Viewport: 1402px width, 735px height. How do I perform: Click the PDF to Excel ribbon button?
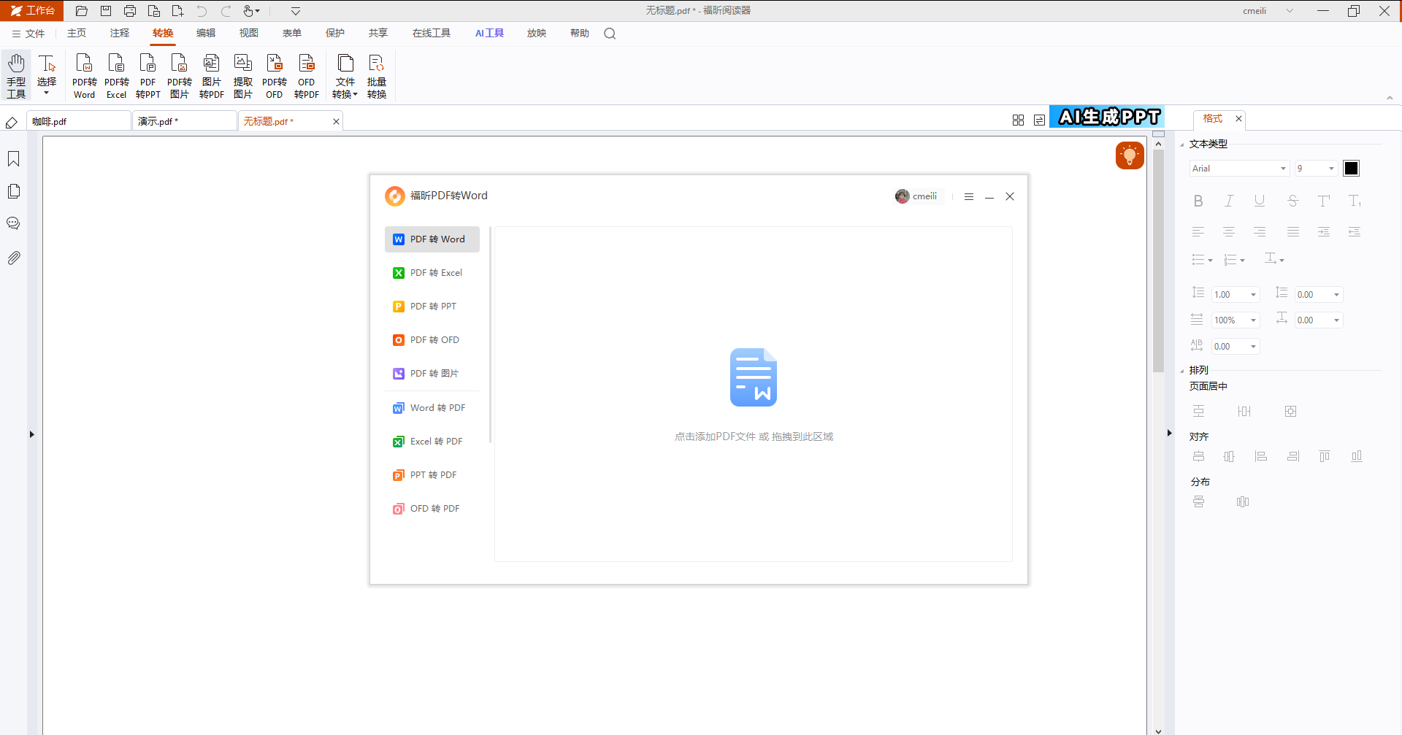point(116,75)
